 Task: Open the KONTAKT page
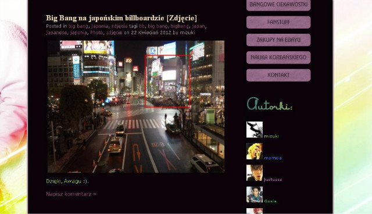tap(278, 75)
